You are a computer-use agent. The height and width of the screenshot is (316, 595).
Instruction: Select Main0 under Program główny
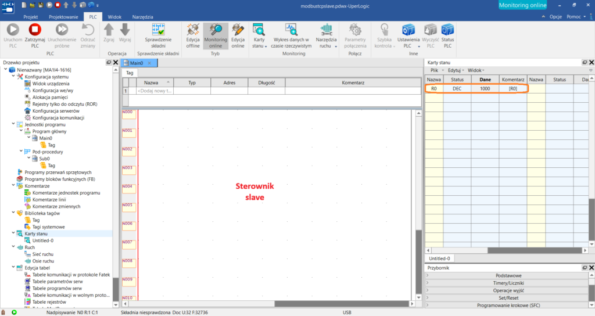(x=45, y=138)
